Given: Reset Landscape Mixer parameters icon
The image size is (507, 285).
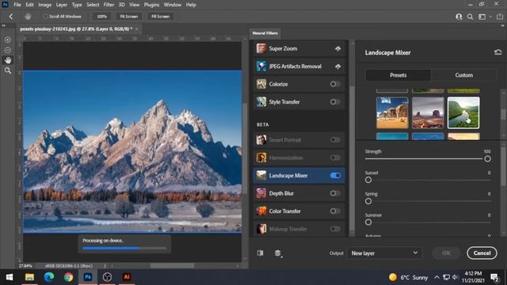Looking at the screenshot, I should (497, 52).
